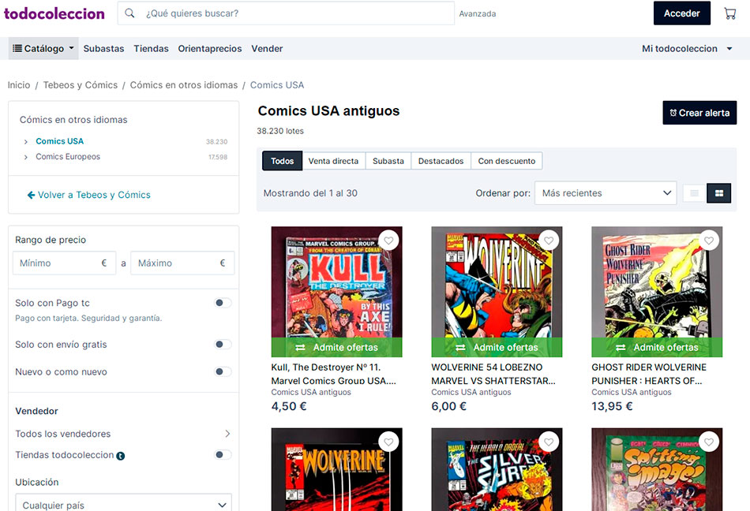Enable Solo con envío gratis switch
Screen dimensions: 750x511
click(223, 345)
